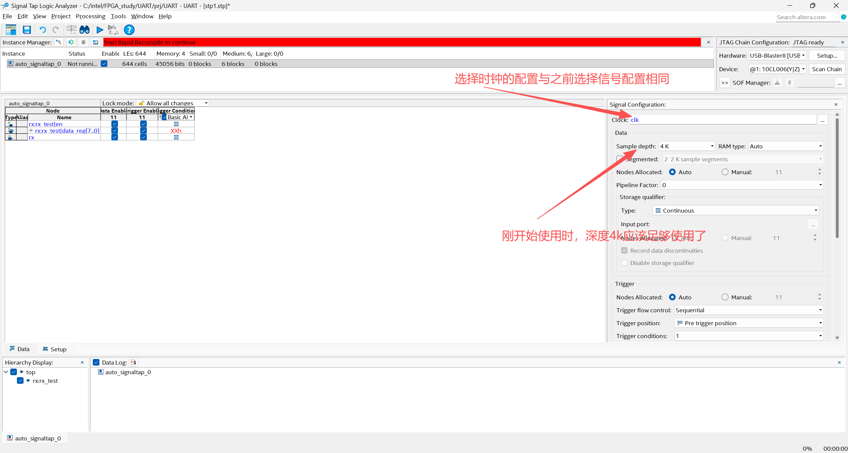
Task: Click the Clock input field showing clk
Action: (x=723, y=120)
